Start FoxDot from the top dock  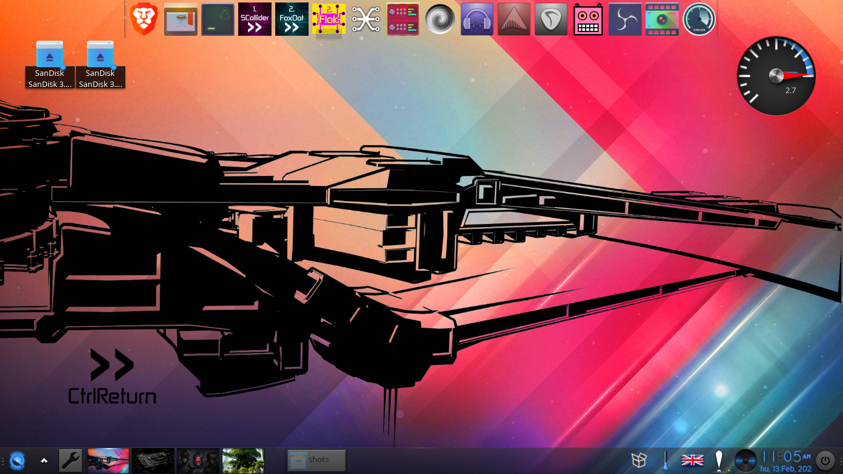pyautogui.click(x=292, y=19)
